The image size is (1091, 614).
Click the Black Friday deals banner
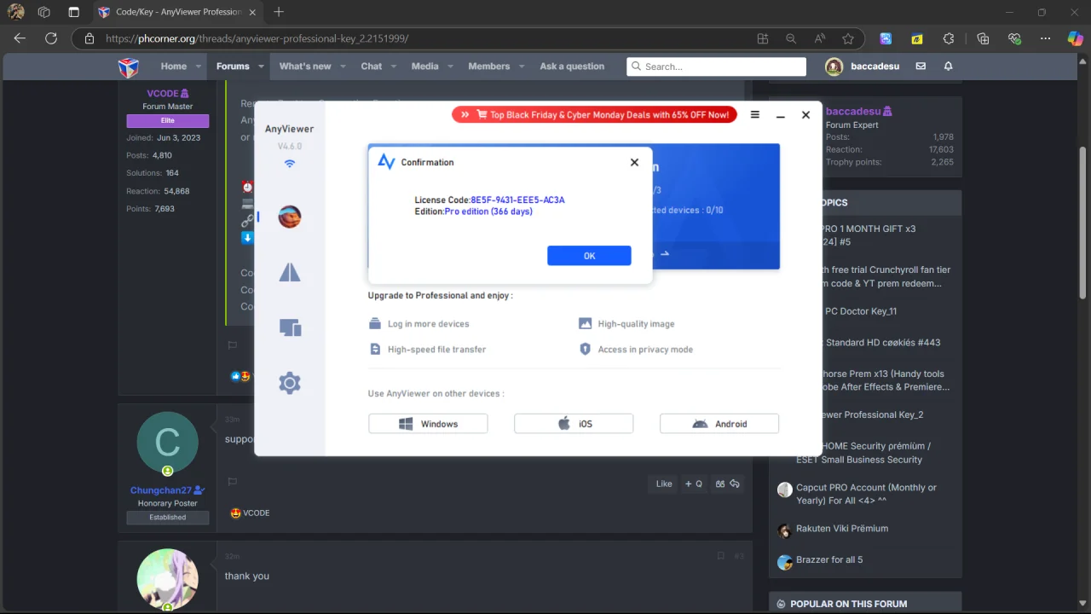point(594,114)
